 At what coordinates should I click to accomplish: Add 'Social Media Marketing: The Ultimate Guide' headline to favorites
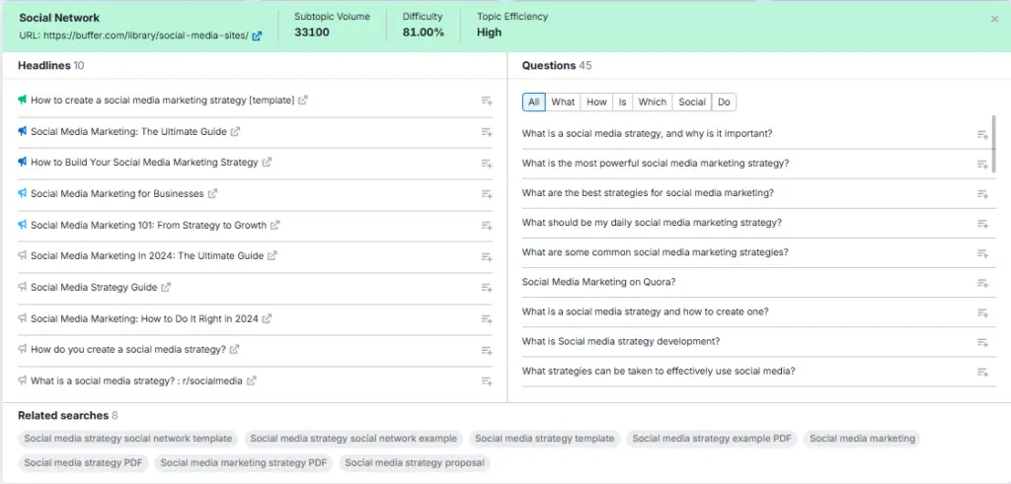coord(486,132)
